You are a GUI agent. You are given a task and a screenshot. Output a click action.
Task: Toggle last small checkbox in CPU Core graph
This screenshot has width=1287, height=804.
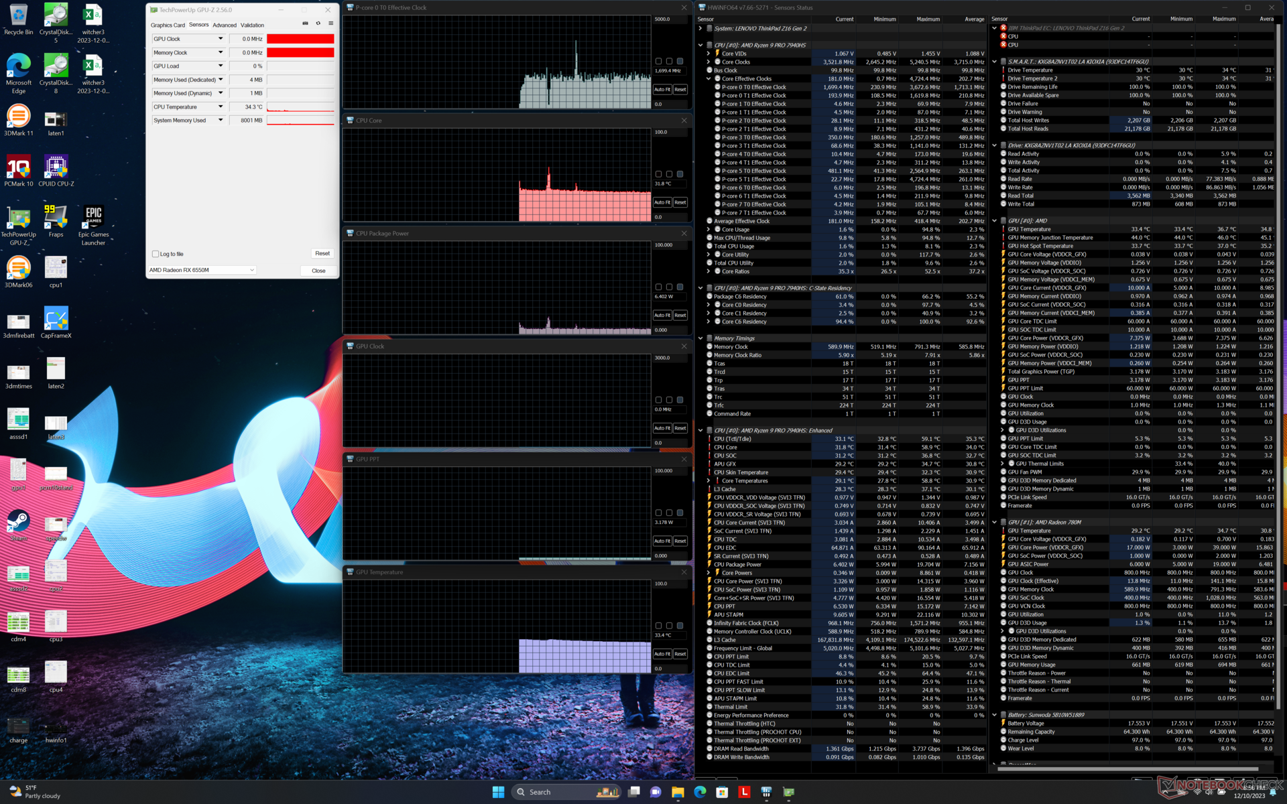pos(680,174)
